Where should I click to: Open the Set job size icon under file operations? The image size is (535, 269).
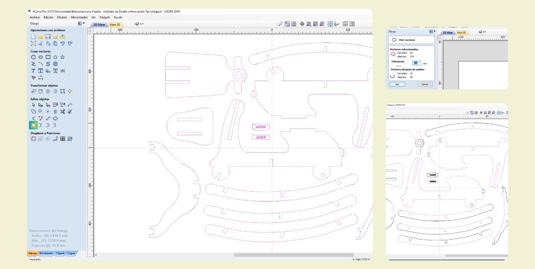(33, 43)
